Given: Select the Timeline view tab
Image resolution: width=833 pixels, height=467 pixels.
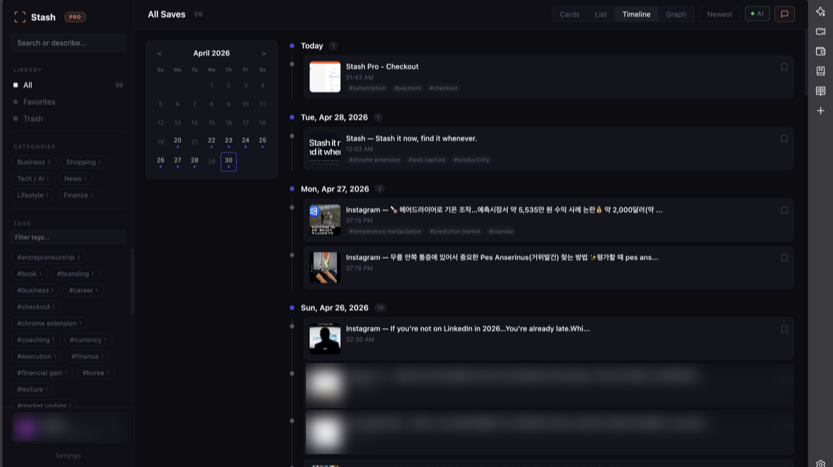Looking at the screenshot, I should tap(636, 14).
